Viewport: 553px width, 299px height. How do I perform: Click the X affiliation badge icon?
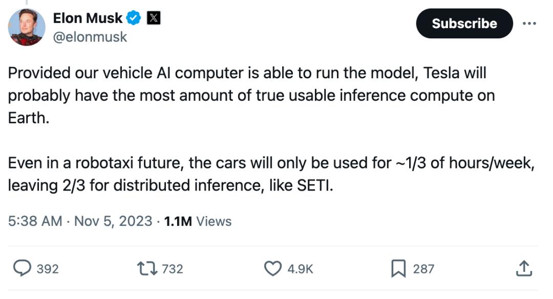[154, 18]
